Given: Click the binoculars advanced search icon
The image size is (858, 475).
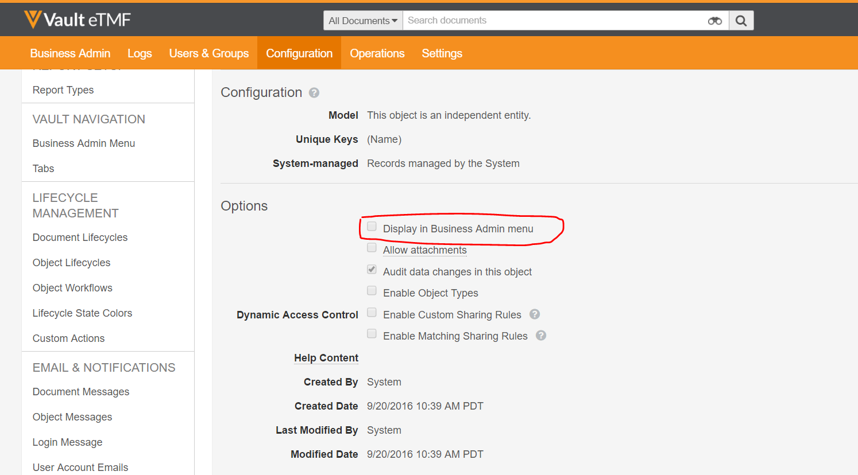Looking at the screenshot, I should click(714, 21).
